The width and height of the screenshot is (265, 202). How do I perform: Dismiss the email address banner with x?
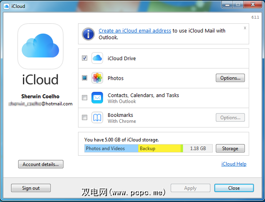[245, 28]
